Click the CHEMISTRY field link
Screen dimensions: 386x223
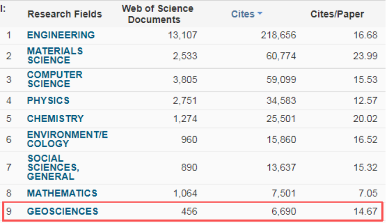pos(55,118)
